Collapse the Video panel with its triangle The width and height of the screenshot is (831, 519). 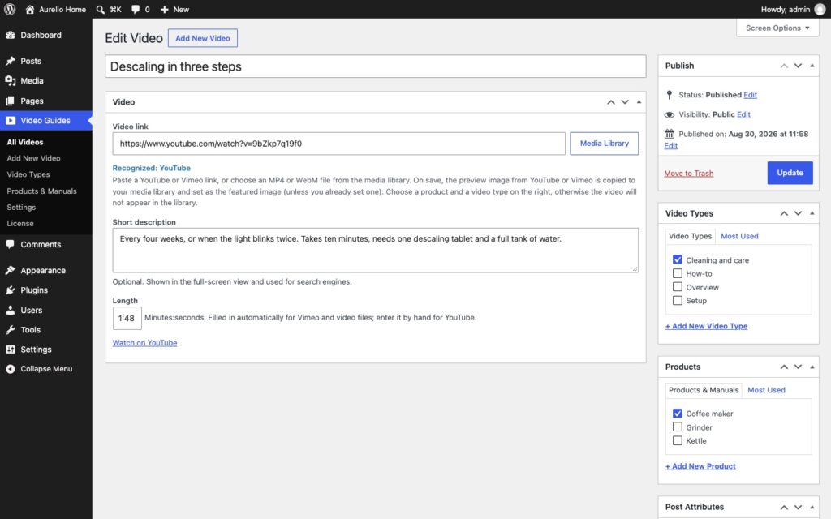[639, 101]
